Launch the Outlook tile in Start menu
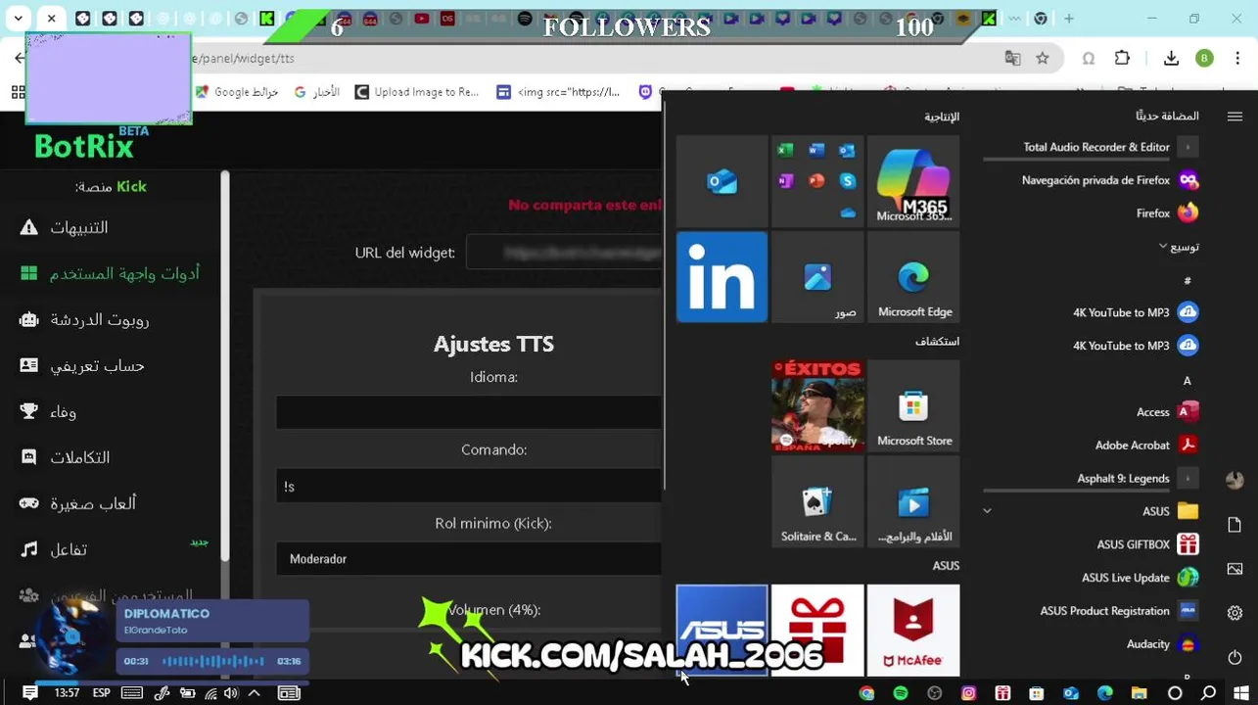Screen dimensions: 1258x705 click(x=722, y=181)
